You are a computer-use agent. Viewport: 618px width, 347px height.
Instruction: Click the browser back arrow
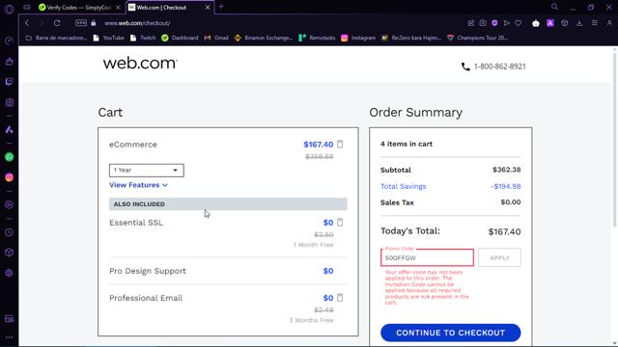27,23
